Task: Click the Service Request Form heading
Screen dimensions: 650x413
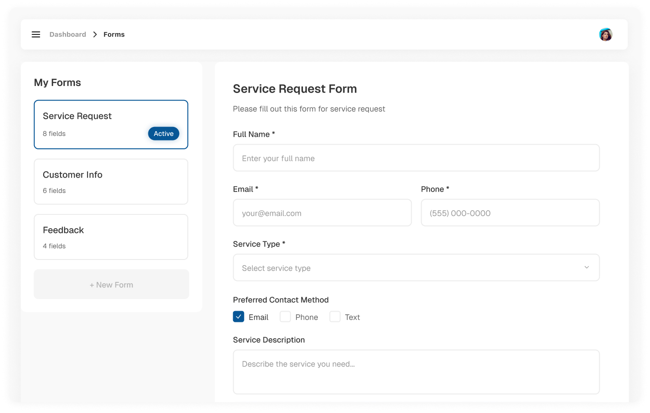Action: point(295,89)
